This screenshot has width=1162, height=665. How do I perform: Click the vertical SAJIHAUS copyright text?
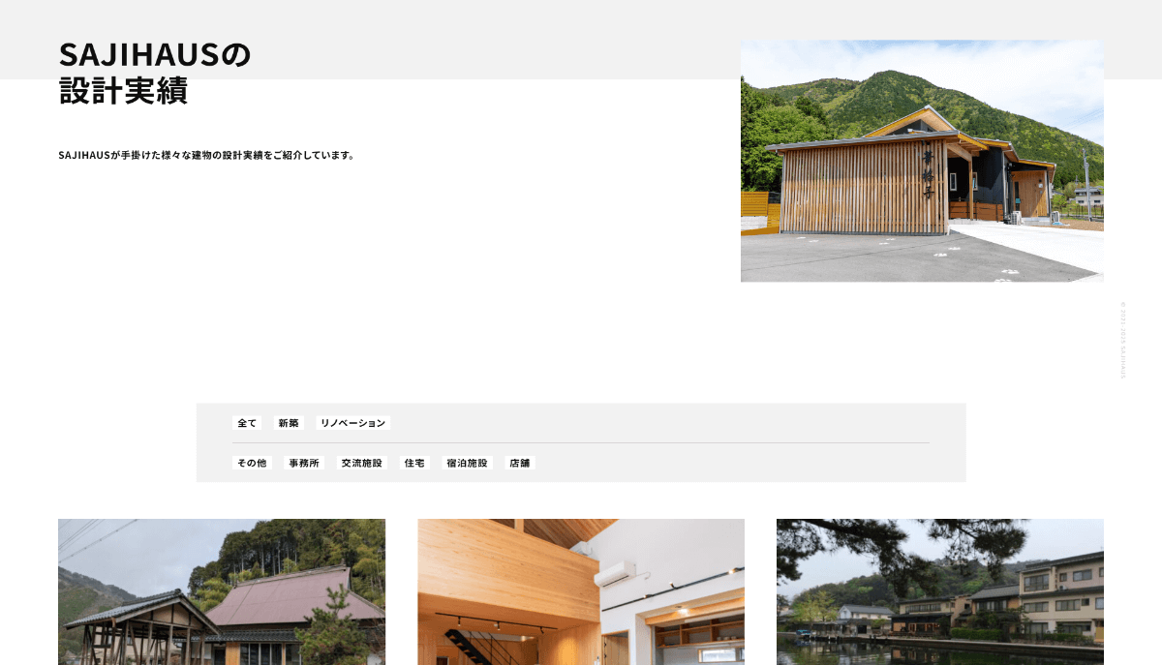pyautogui.click(x=1123, y=340)
